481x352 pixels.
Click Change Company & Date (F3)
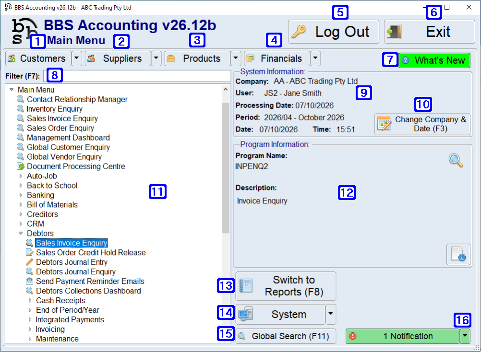tap(422, 124)
